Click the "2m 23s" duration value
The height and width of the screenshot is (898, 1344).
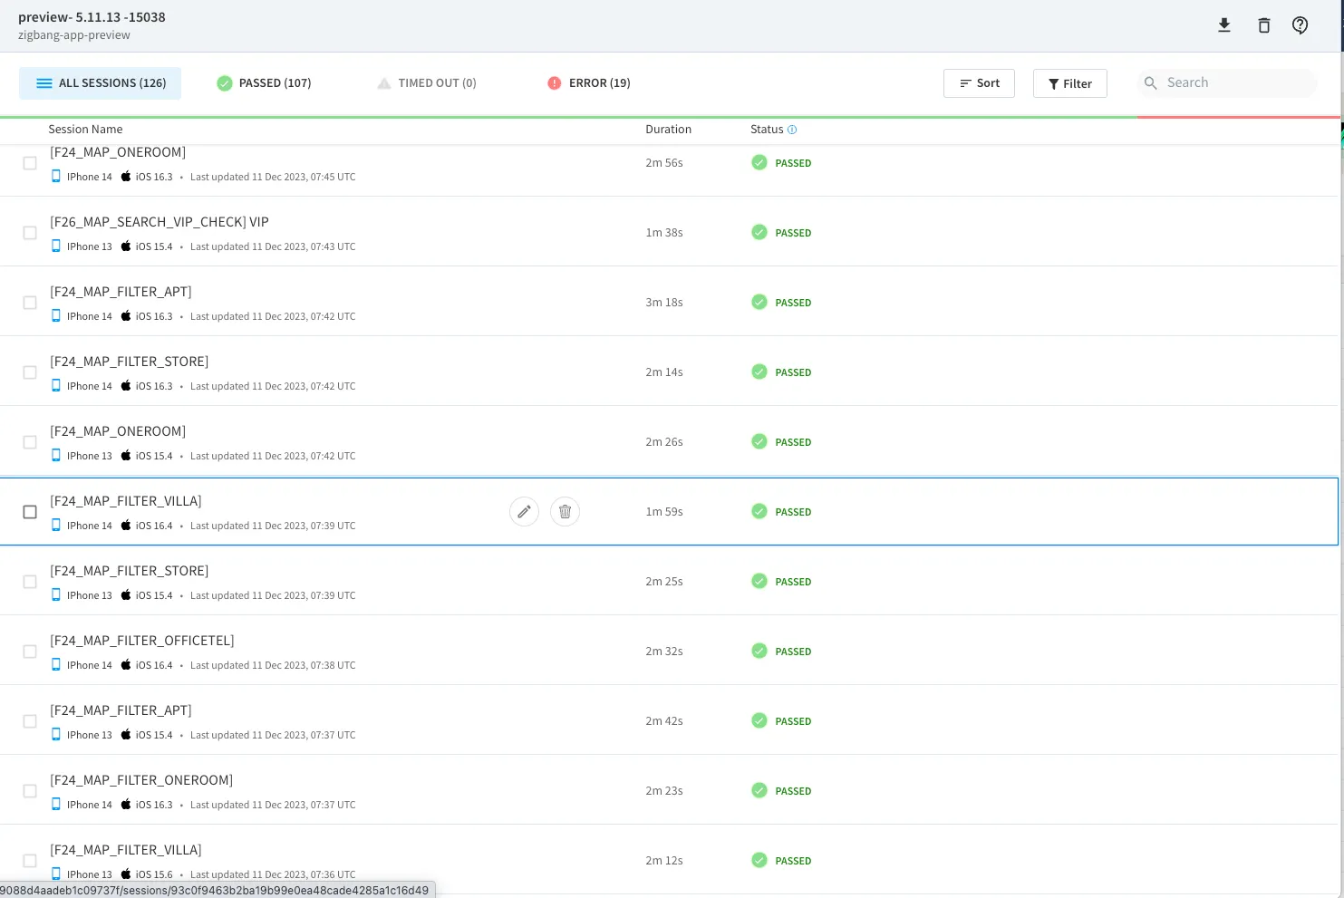(664, 791)
